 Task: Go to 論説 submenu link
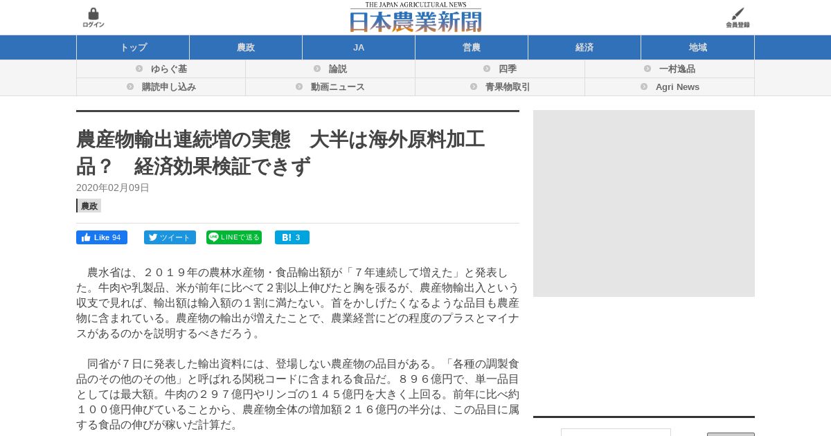click(x=338, y=69)
